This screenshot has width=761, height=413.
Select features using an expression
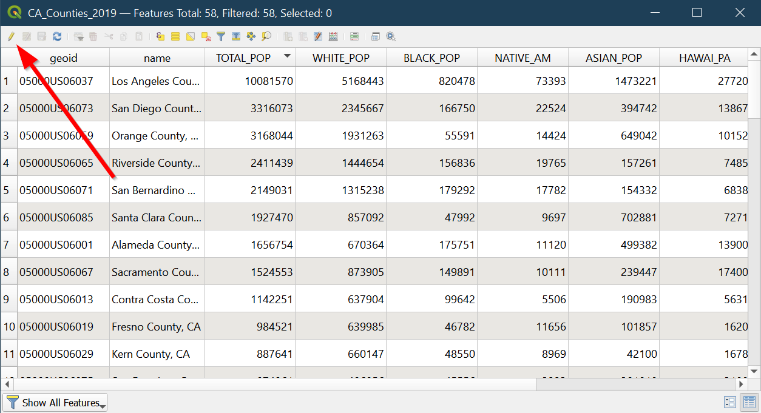click(x=160, y=36)
